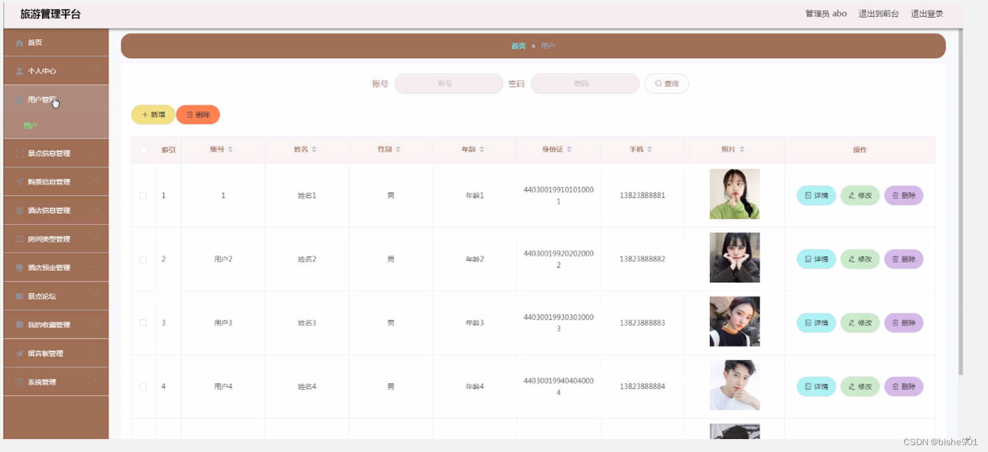Expand 酒店预定管理 chevron arrow
Image resolution: width=988 pixels, height=452 pixels.
(96, 267)
